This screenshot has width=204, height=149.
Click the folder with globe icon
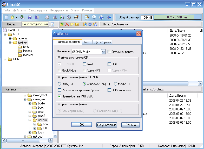point(95,24)
